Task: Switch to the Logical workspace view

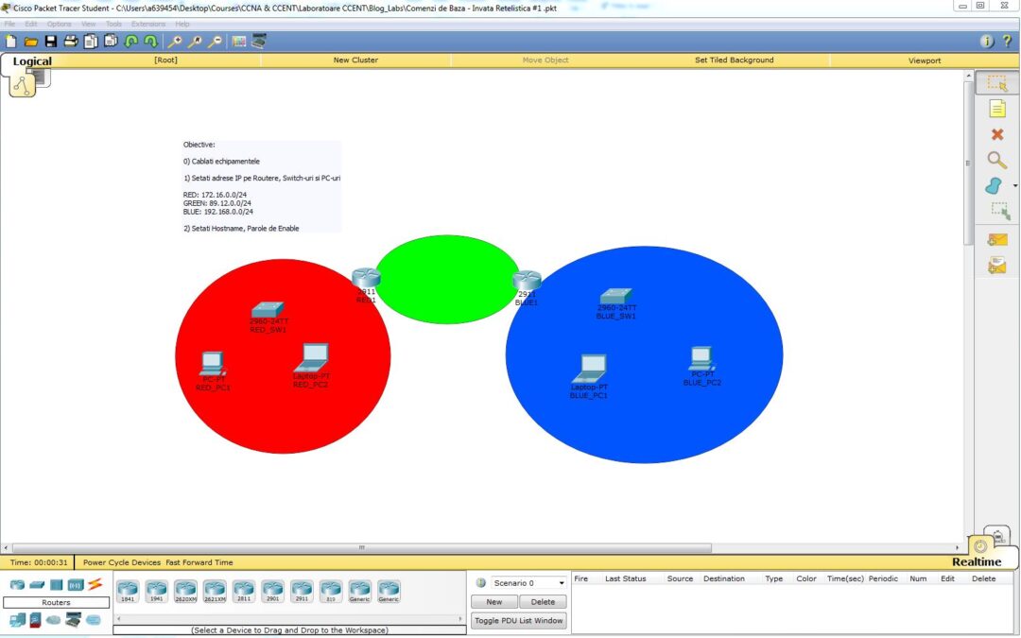Action: pyautogui.click(x=32, y=61)
